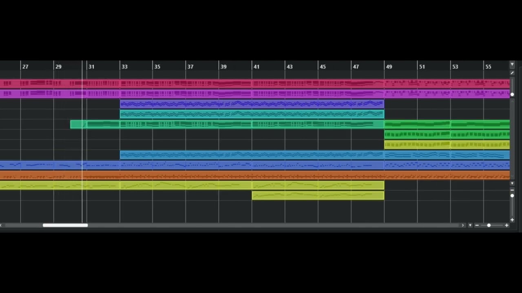Image resolution: width=522 pixels, height=293 pixels.
Task: Select the light blue clip spanning bars 33 to 49
Action: coord(252,155)
